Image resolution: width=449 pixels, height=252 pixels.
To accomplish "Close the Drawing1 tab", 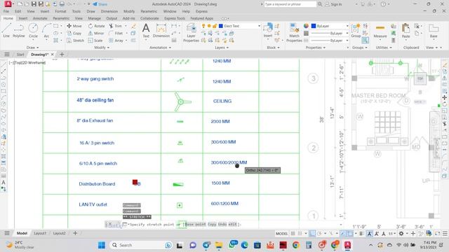I will point(53,55).
